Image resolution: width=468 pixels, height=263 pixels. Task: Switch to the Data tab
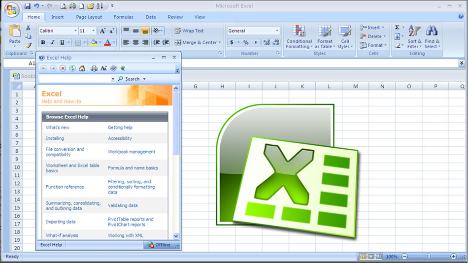pos(150,17)
